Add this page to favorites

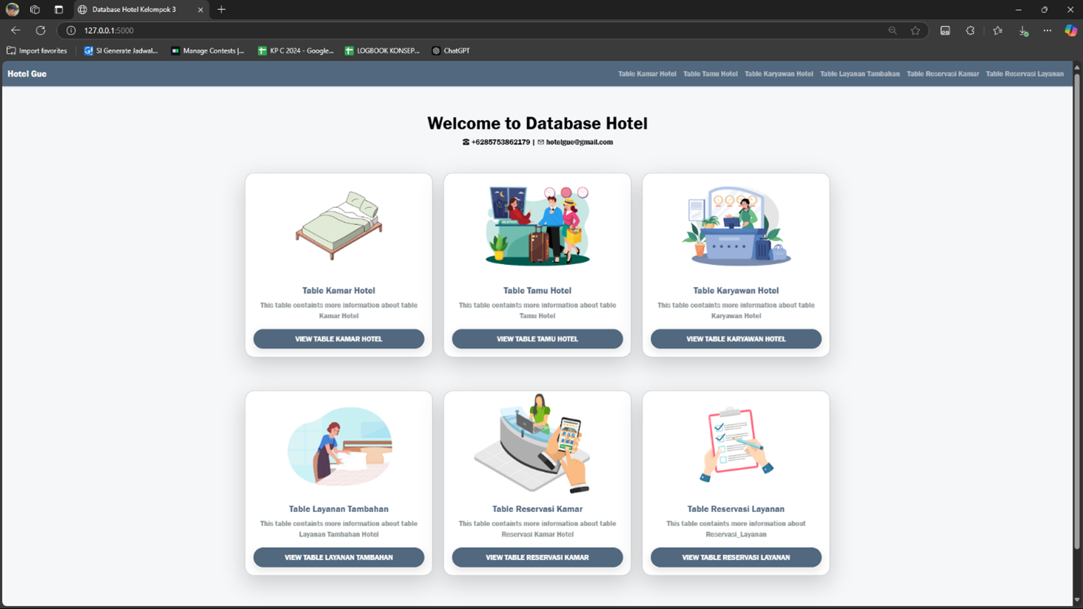click(x=916, y=30)
